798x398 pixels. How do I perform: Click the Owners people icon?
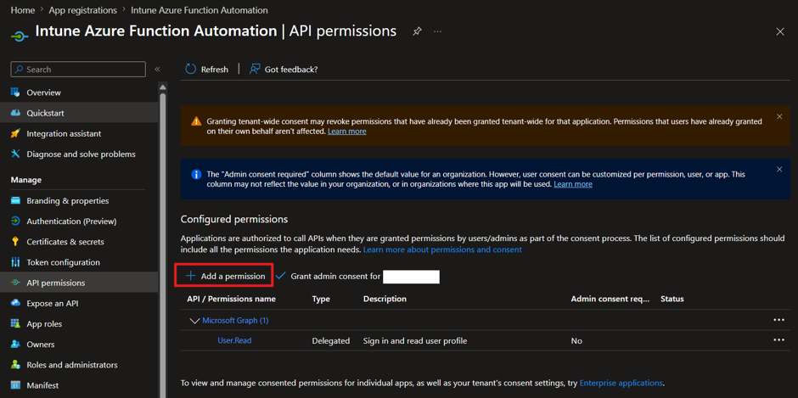pyautogui.click(x=16, y=344)
